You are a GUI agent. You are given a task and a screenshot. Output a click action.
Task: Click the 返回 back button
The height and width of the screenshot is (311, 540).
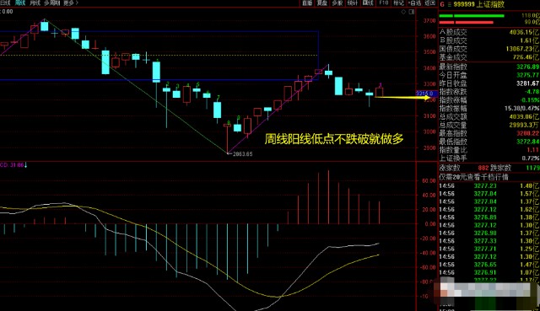pyautogui.click(x=430, y=3)
